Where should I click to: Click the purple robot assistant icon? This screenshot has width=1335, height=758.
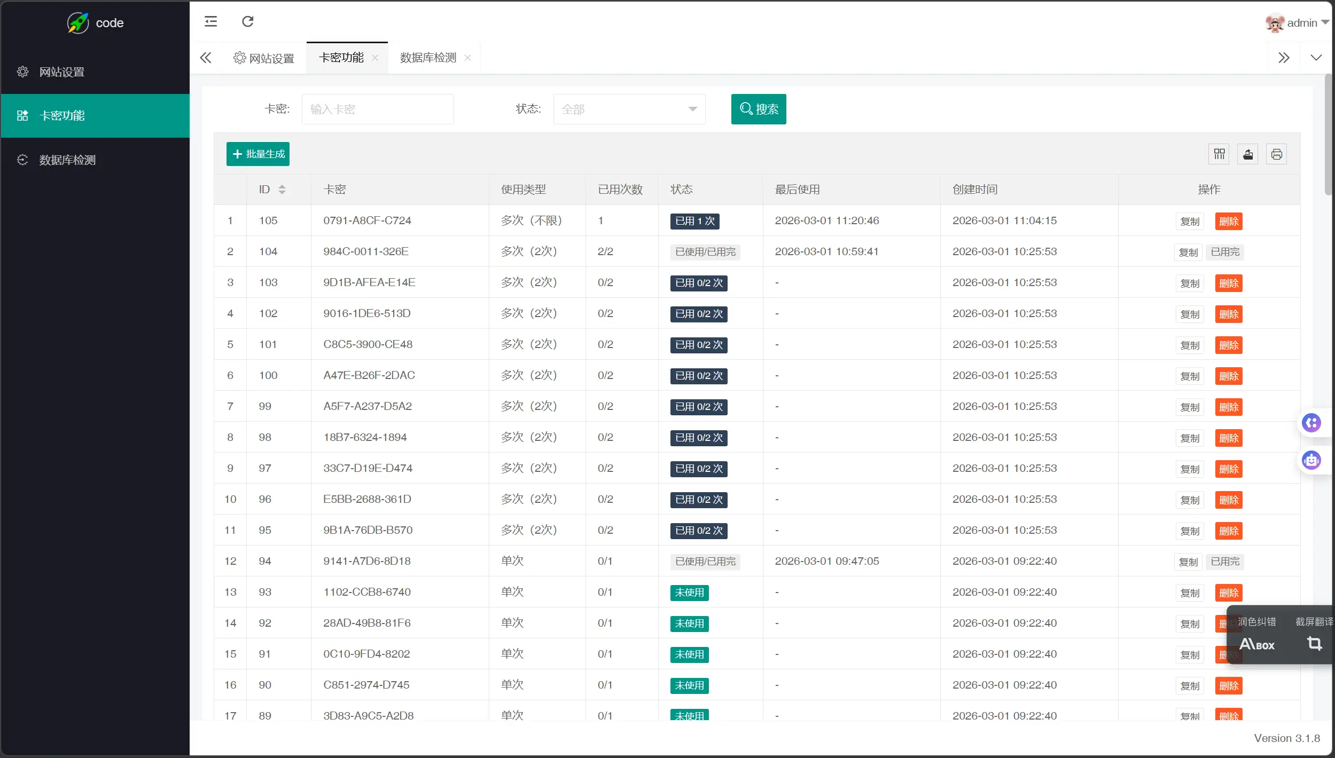coord(1311,460)
